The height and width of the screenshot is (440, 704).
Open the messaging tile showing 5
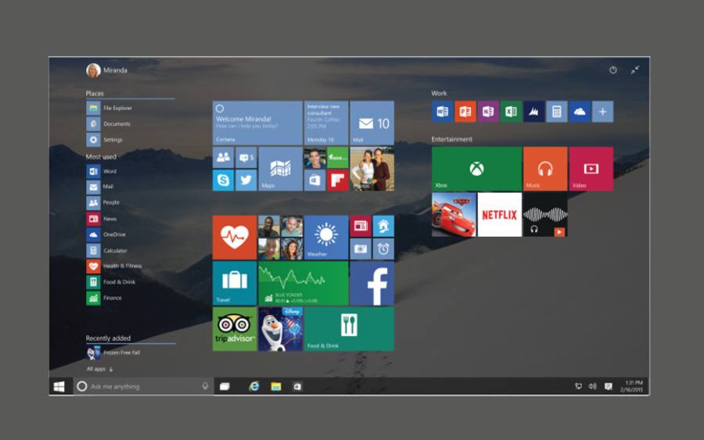[x=246, y=157]
